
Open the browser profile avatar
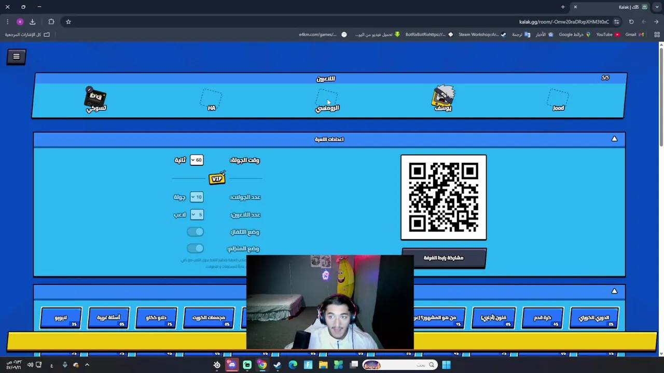tap(20, 22)
